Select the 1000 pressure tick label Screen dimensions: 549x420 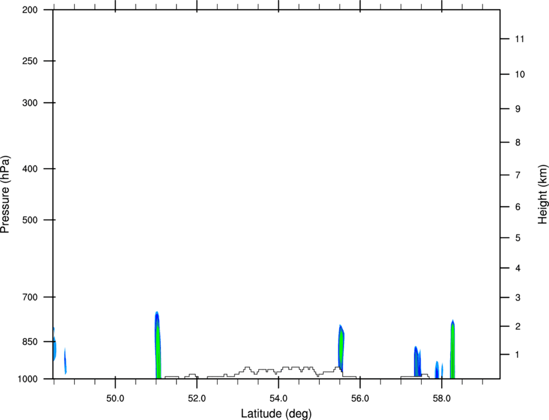pyautogui.click(x=28, y=379)
